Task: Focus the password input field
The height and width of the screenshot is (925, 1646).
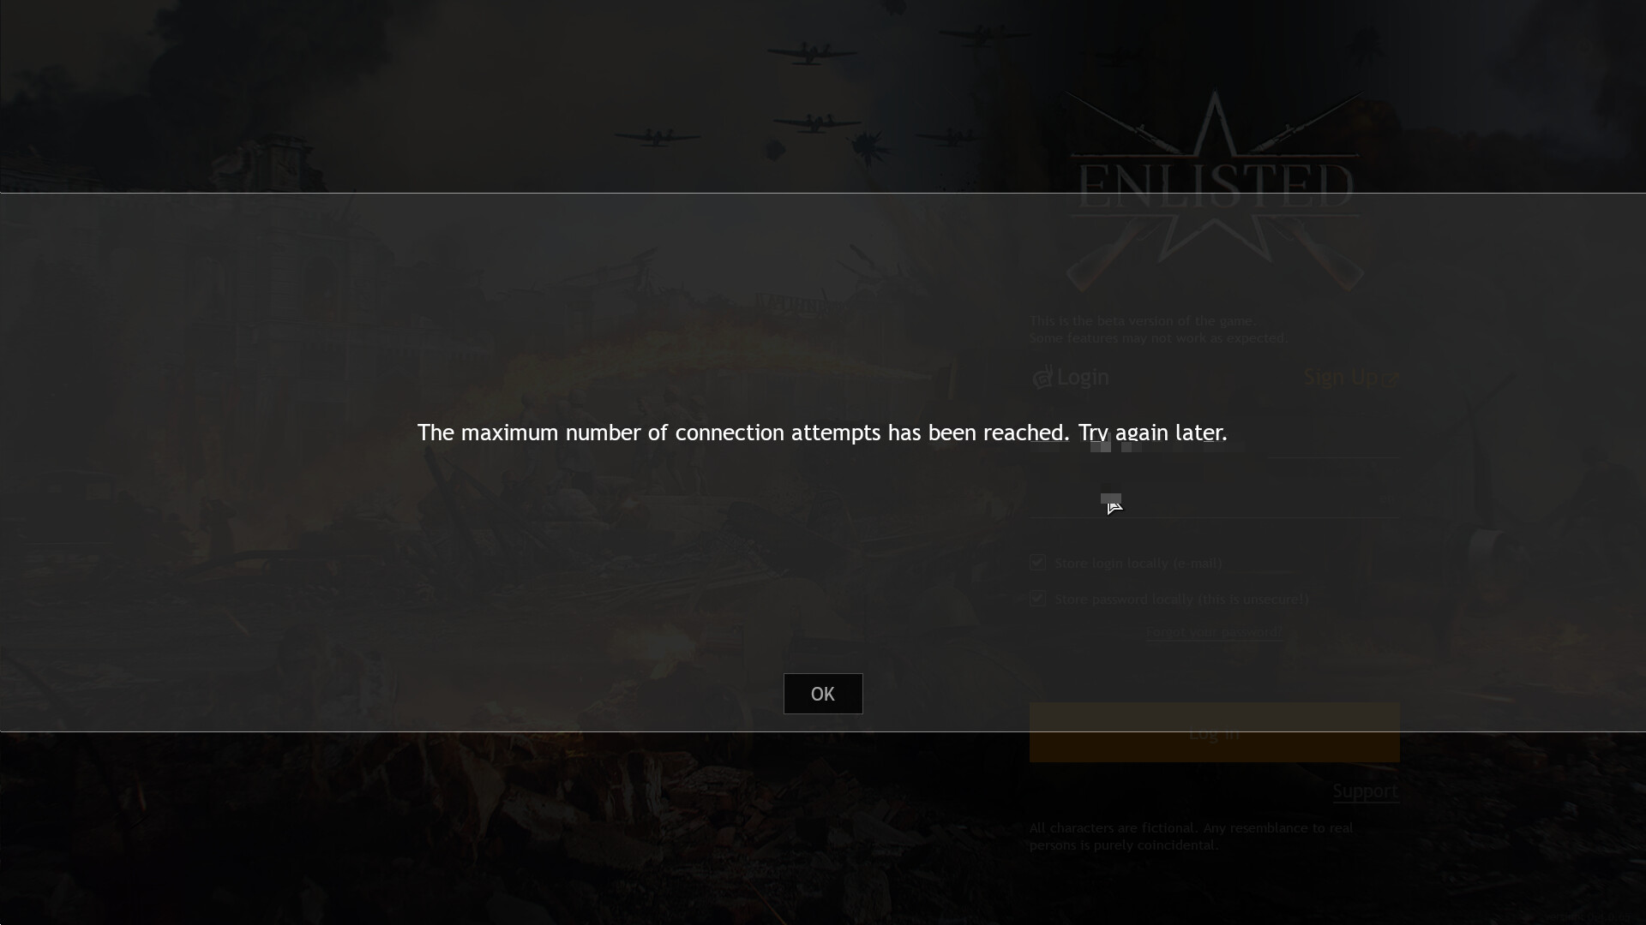Action: click(x=1214, y=500)
